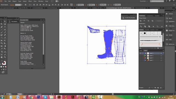
Task: Open the Window menu
Action: tap(41, 1)
